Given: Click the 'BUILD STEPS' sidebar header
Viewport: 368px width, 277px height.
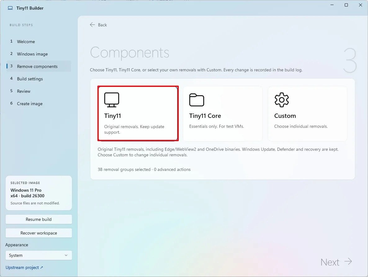Looking at the screenshot, I should click(21, 25).
